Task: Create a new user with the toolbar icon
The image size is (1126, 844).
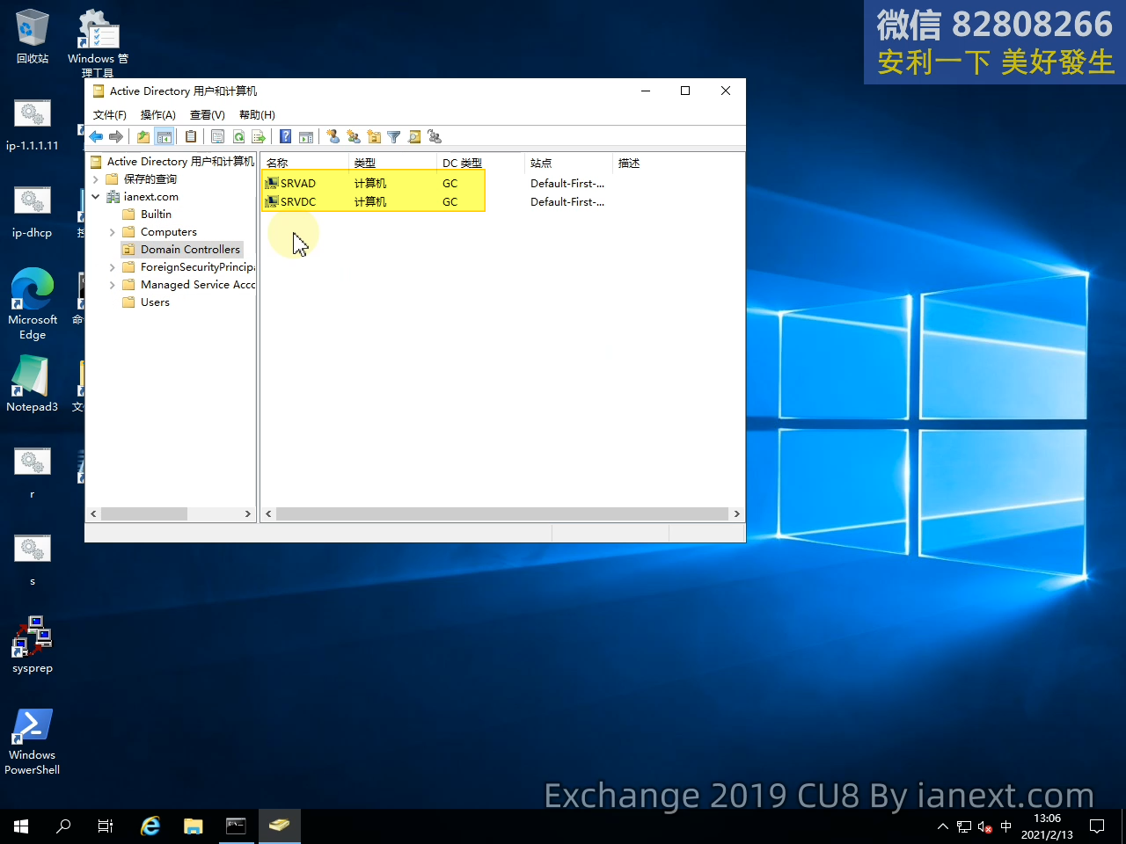Action: point(333,137)
